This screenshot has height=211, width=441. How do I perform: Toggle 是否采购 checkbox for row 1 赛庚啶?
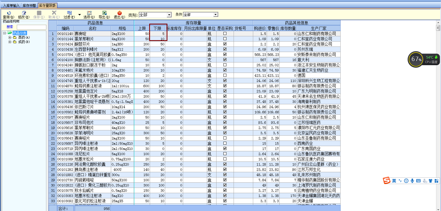point(225,34)
